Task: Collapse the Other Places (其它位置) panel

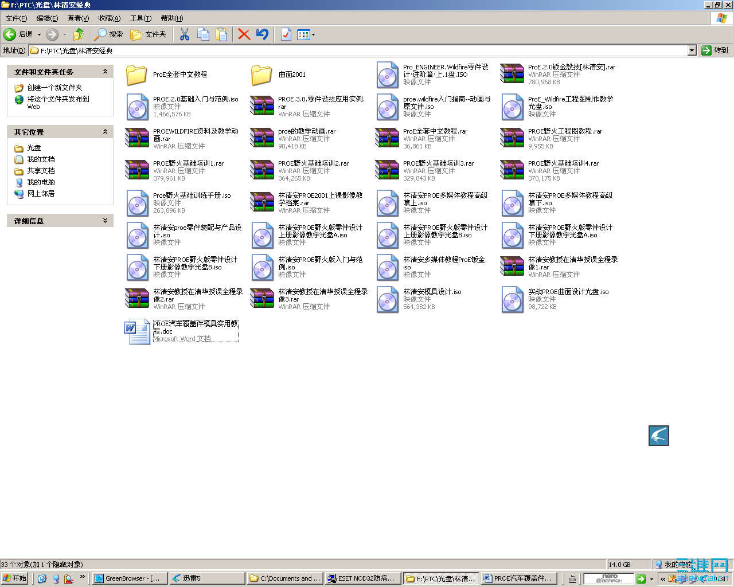Action: click(x=105, y=132)
